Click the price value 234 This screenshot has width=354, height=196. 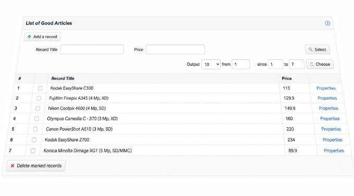point(291,140)
